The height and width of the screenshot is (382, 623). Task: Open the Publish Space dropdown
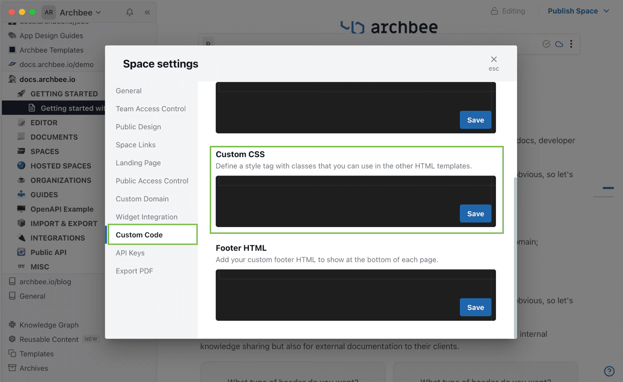point(578,11)
